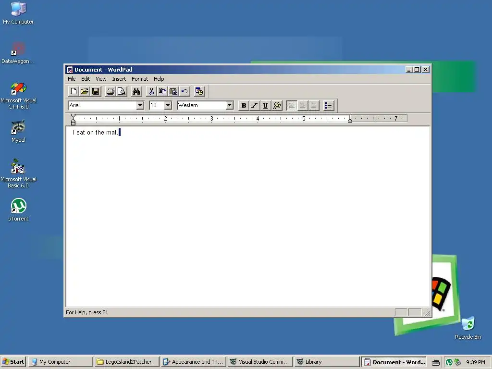The width and height of the screenshot is (492, 369).
Task: Center-align the text
Action: (303, 105)
